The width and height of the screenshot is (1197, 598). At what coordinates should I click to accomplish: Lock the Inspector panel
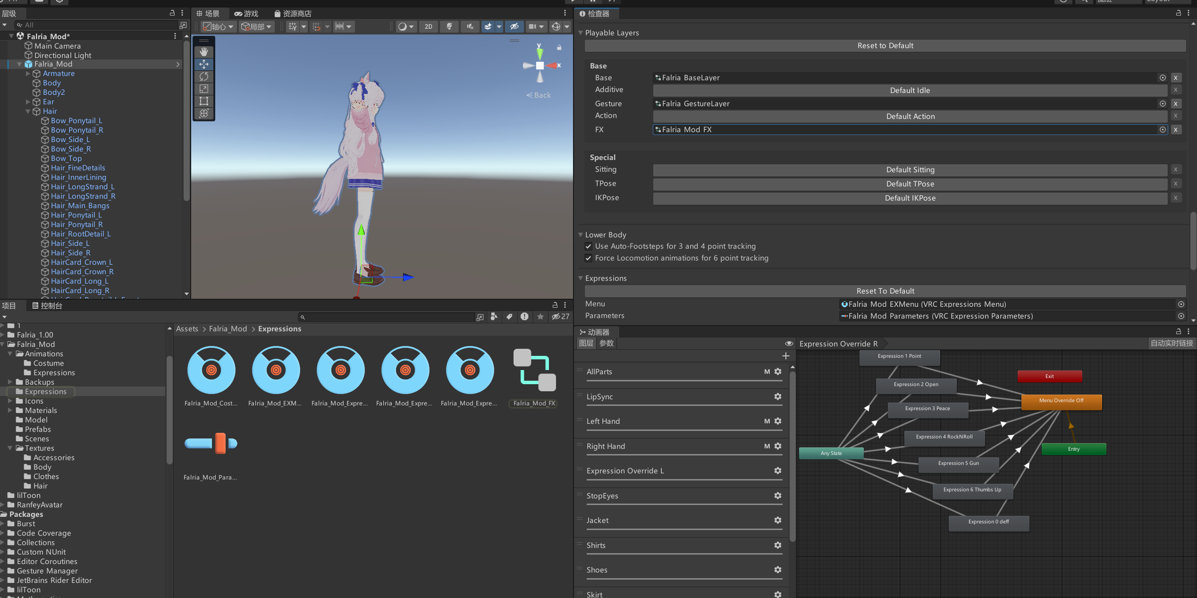(x=1179, y=13)
